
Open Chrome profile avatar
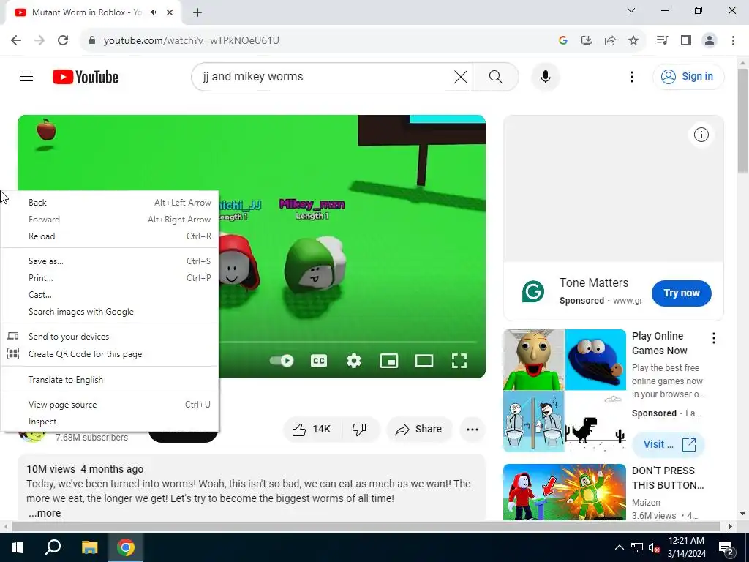(x=710, y=40)
